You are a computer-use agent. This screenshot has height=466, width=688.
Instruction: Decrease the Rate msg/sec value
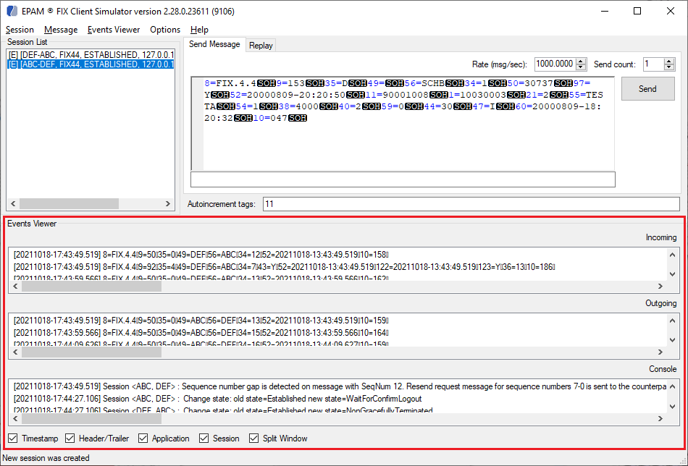pyautogui.click(x=581, y=67)
